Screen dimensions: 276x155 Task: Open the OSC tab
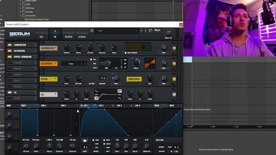click(x=41, y=34)
